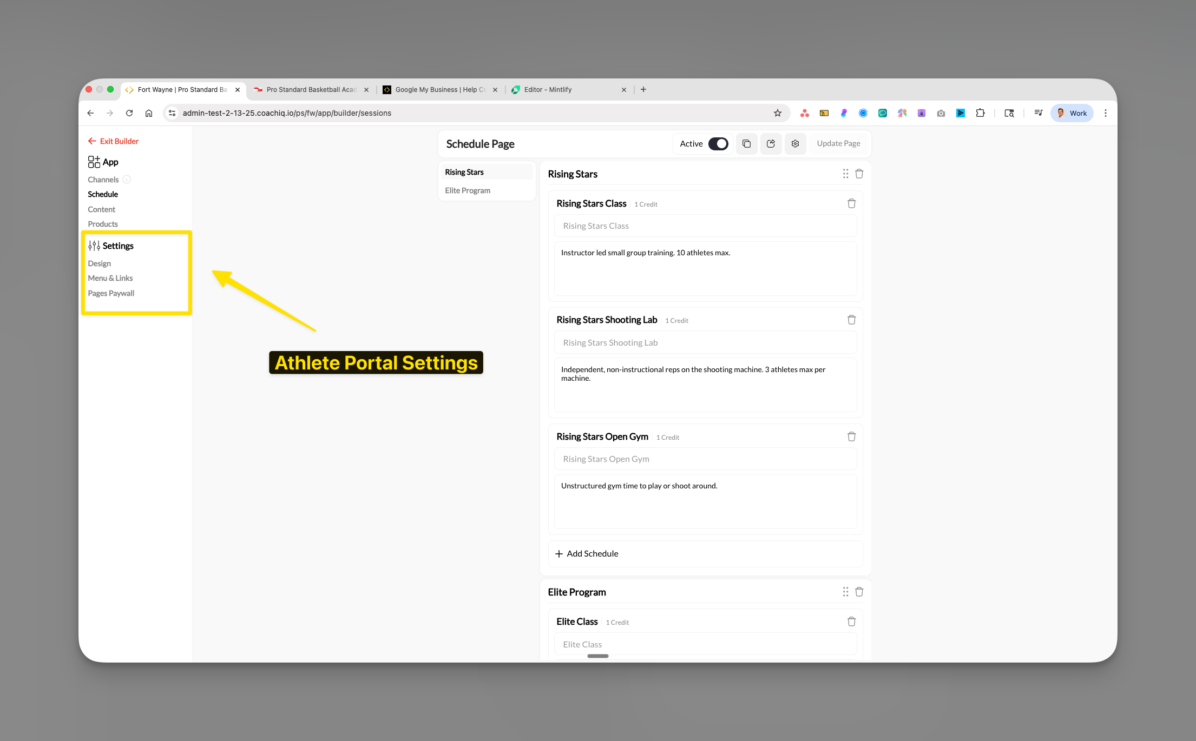This screenshot has height=741, width=1196.
Task: Open Menu & Links in the sidebar
Action: click(x=110, y=278)
